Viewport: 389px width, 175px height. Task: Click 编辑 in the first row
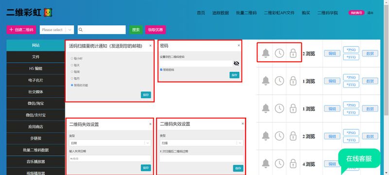(x=332, y=53)
